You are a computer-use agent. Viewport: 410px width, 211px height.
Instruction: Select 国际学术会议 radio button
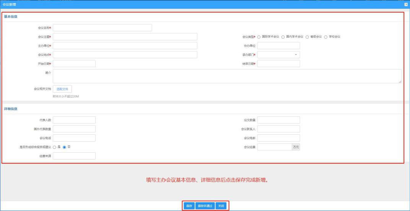tap(259, 37)
